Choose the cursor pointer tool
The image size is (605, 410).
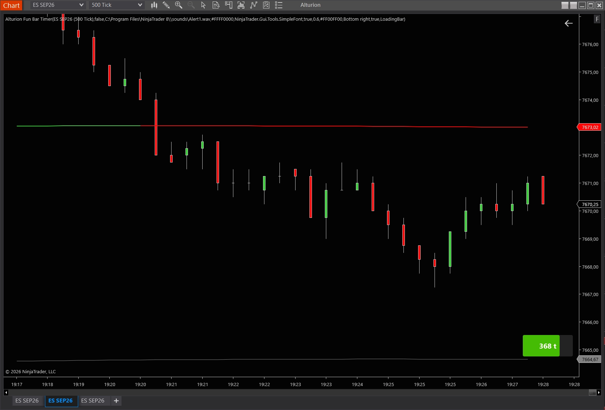(x=203, y=5)
